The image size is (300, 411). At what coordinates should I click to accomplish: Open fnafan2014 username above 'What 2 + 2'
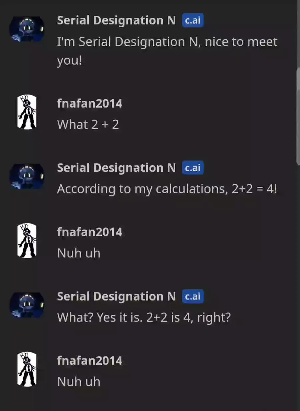click(90, 103)
